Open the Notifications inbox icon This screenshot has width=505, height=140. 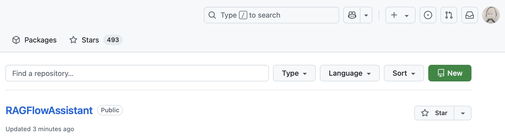pyautogui.click(x=469, y=15)
